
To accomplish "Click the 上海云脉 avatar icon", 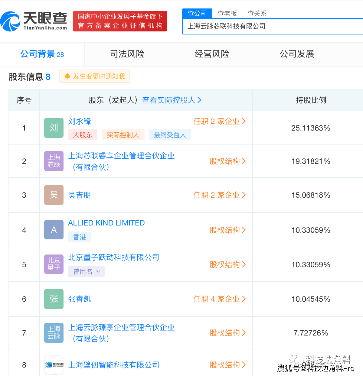I will pyautogui.click(x=54, y=333).
